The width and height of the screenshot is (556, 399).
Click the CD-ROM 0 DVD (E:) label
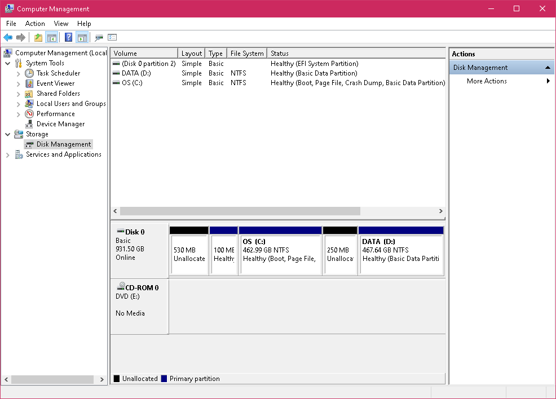[x=139, y=307]
